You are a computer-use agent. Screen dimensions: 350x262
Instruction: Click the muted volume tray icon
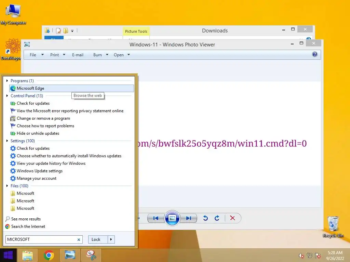[301, 256]
